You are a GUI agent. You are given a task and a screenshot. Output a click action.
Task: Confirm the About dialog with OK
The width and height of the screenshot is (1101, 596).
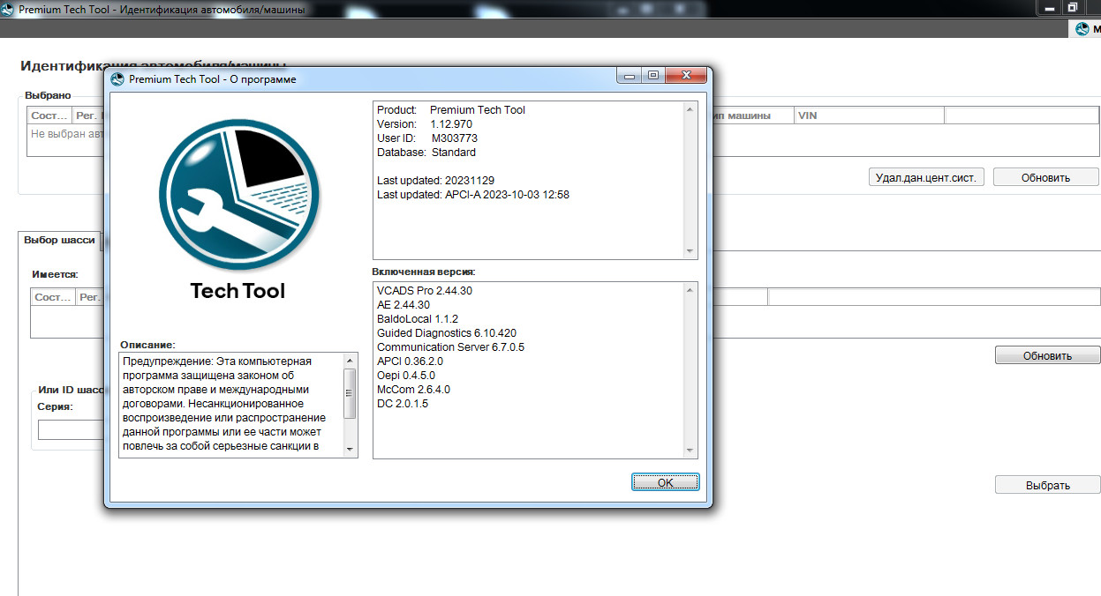pyautogui.click(x=665, y=482)
